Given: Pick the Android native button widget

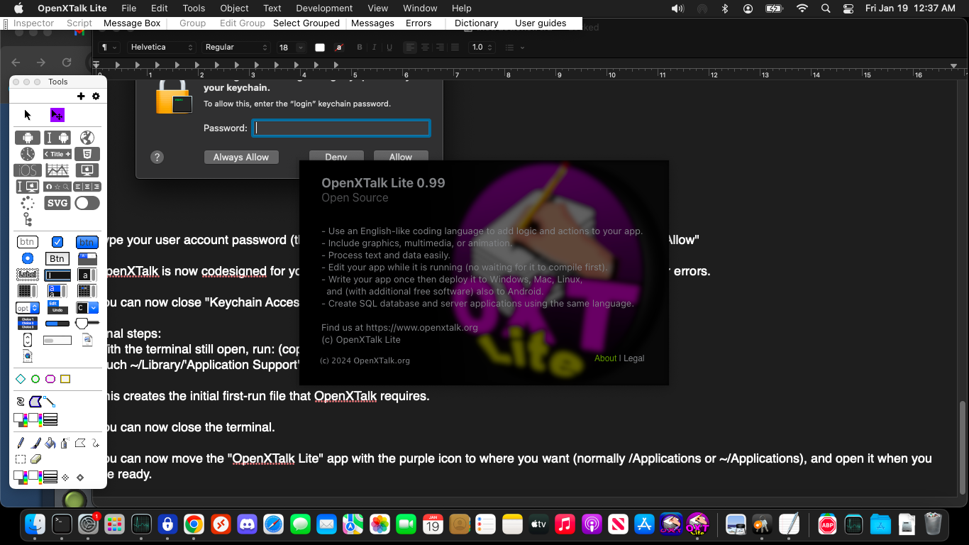Looking at the screenshot, I should (x=28, y=138).
